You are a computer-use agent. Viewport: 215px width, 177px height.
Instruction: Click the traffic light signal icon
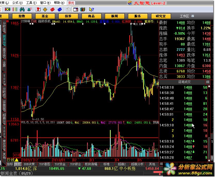(x=7, y=10)
